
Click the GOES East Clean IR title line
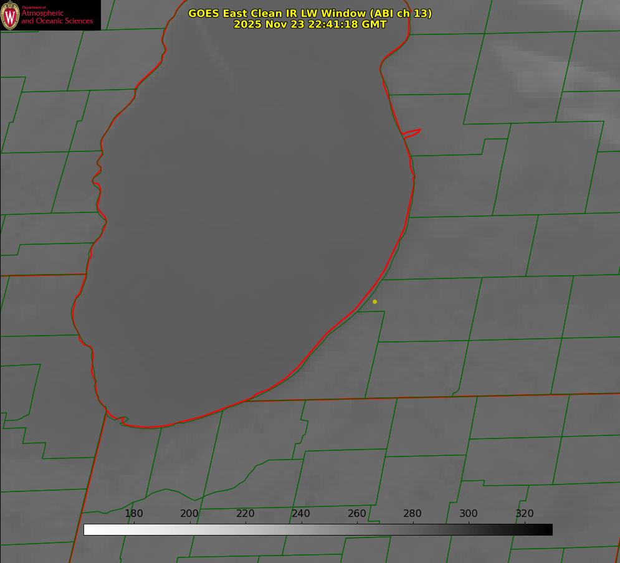310,13
